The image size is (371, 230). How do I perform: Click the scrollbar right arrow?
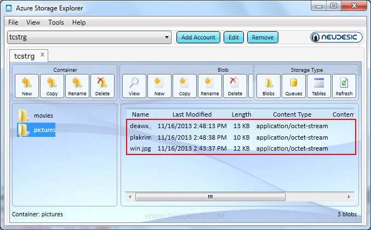pos(349,197)
